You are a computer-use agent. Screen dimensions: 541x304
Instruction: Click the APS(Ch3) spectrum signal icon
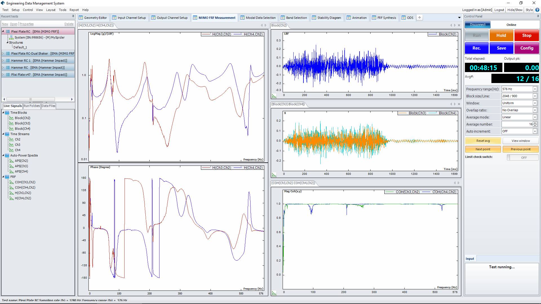(x=12, y=166)
